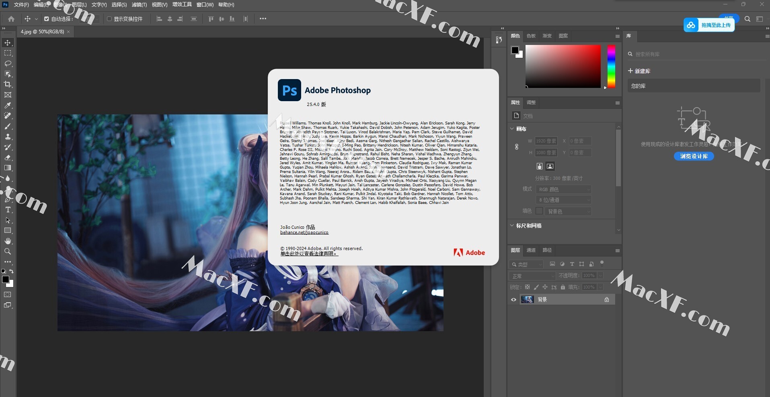Open the 不透明度 opacity dropdown arrow

600,275
